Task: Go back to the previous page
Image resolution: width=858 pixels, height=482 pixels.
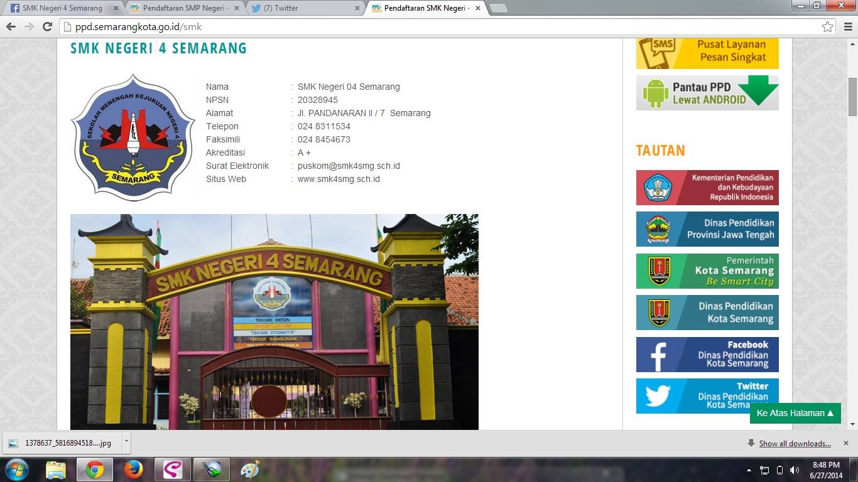Action: click(x=11, y=27)
